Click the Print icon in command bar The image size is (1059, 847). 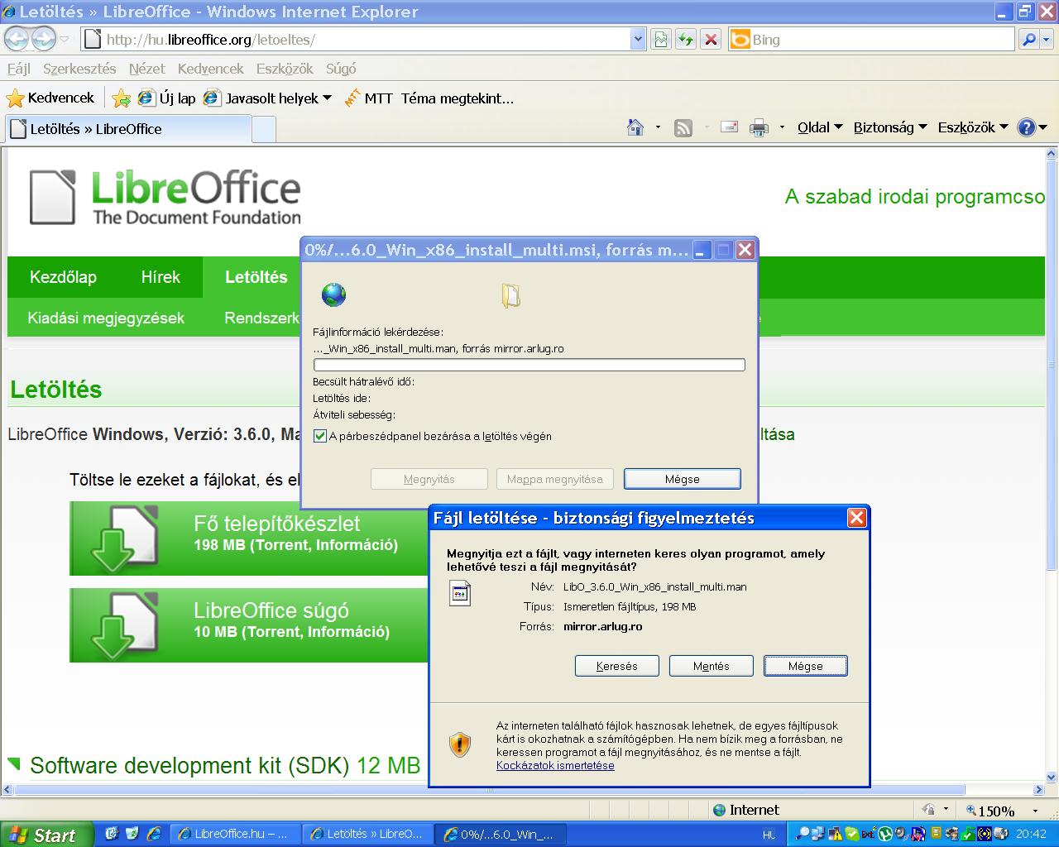758,127
